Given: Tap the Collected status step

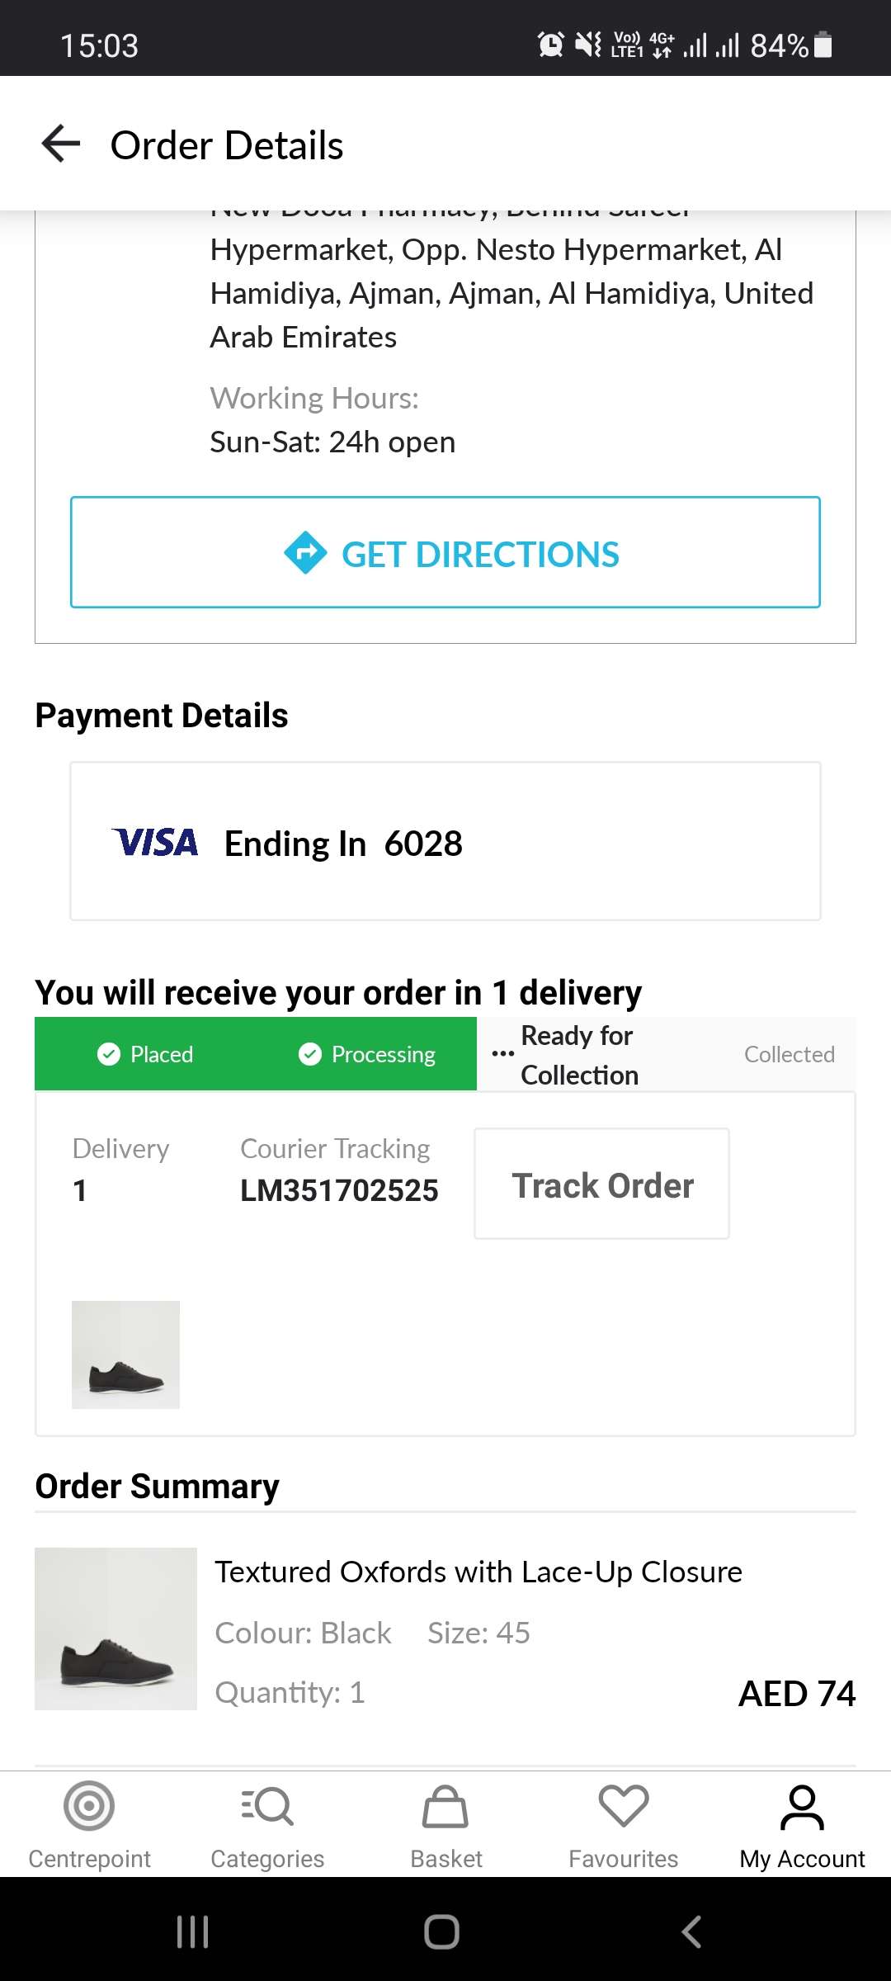Looking at the screenshot, I should [789, 1054].
